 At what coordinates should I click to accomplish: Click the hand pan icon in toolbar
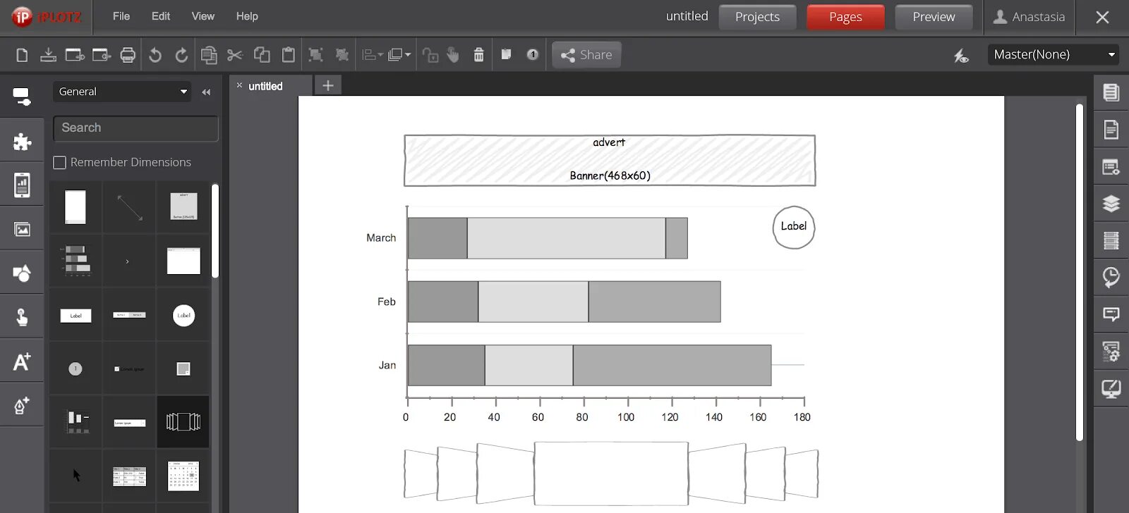coord(453,55)
